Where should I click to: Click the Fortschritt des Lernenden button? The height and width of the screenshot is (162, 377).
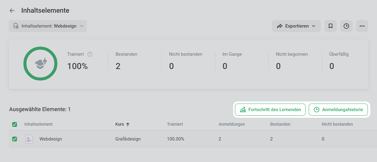click(270, 110)
